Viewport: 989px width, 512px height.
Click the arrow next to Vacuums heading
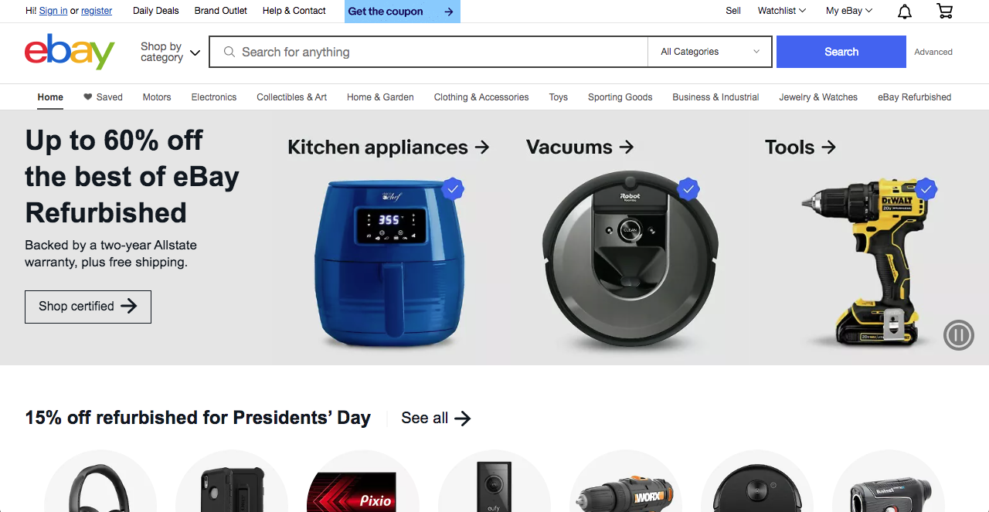tap(627, 147)
